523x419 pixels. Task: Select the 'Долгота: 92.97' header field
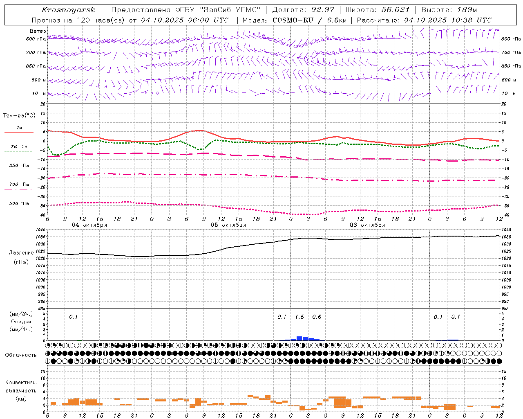tap(303, 10)
